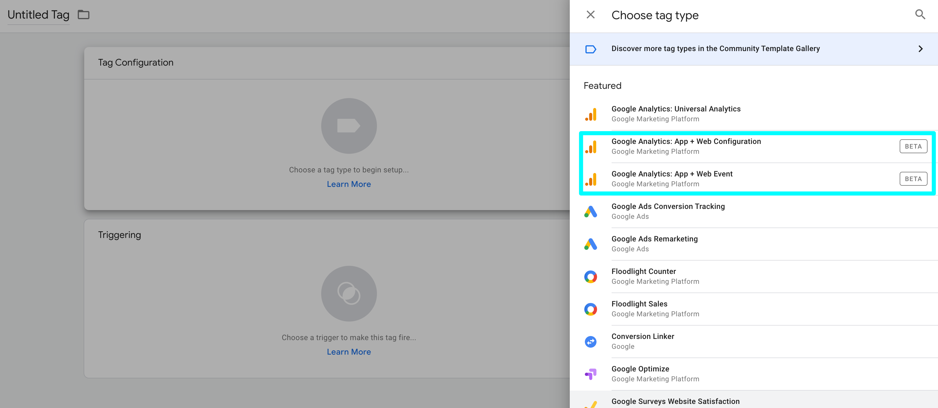Select Google Ads Remarketing tag type

pyautogui.click(x=753, y=244)
